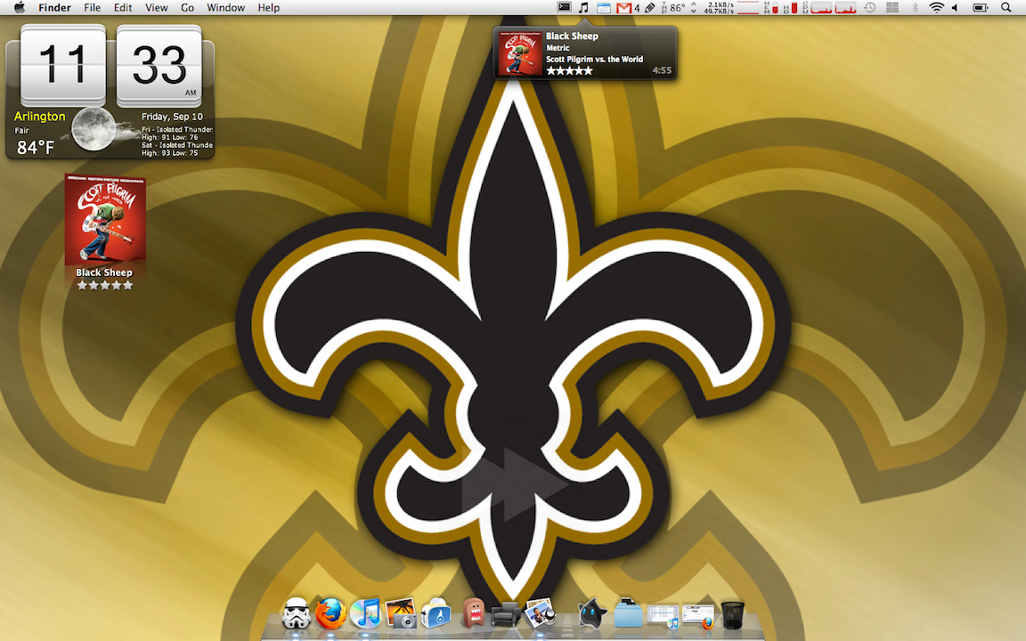Click the moon weather icon in widget

coord(94,129)
